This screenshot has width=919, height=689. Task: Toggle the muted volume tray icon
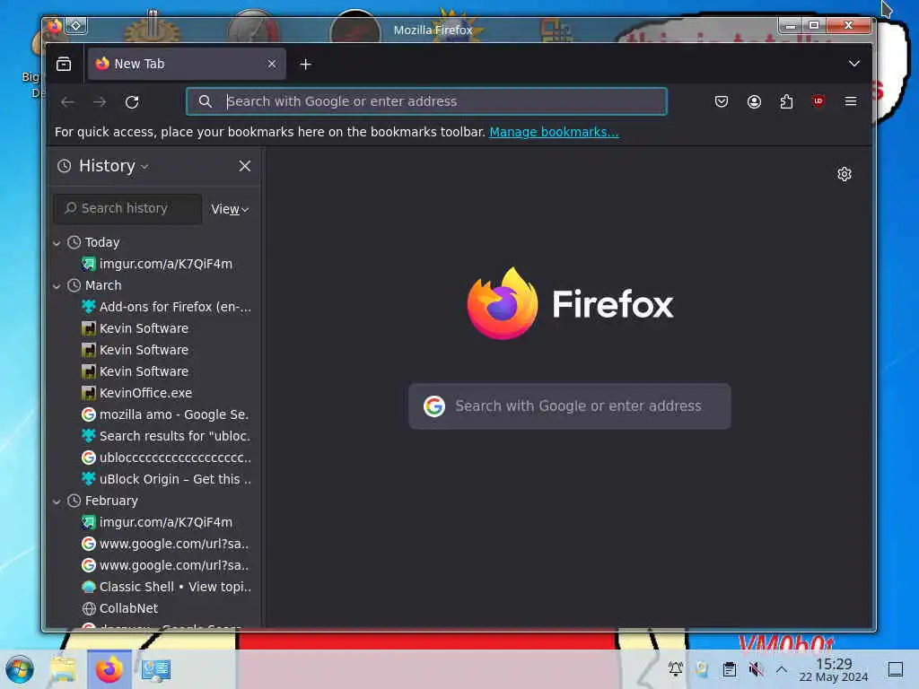point(756,669)
